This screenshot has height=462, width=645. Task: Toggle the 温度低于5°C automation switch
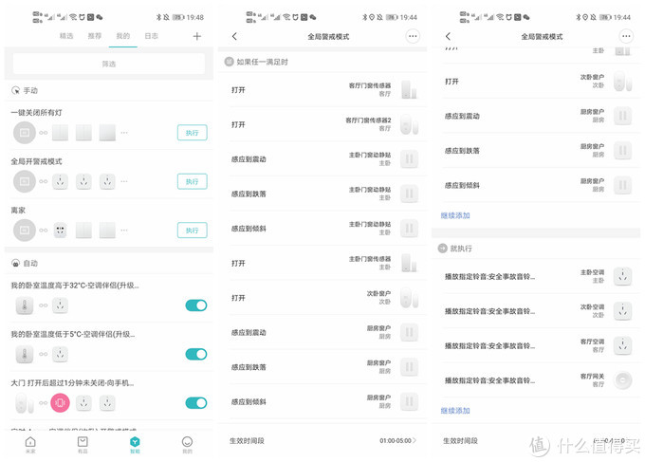pyautogui.click(x=196, y=354)
